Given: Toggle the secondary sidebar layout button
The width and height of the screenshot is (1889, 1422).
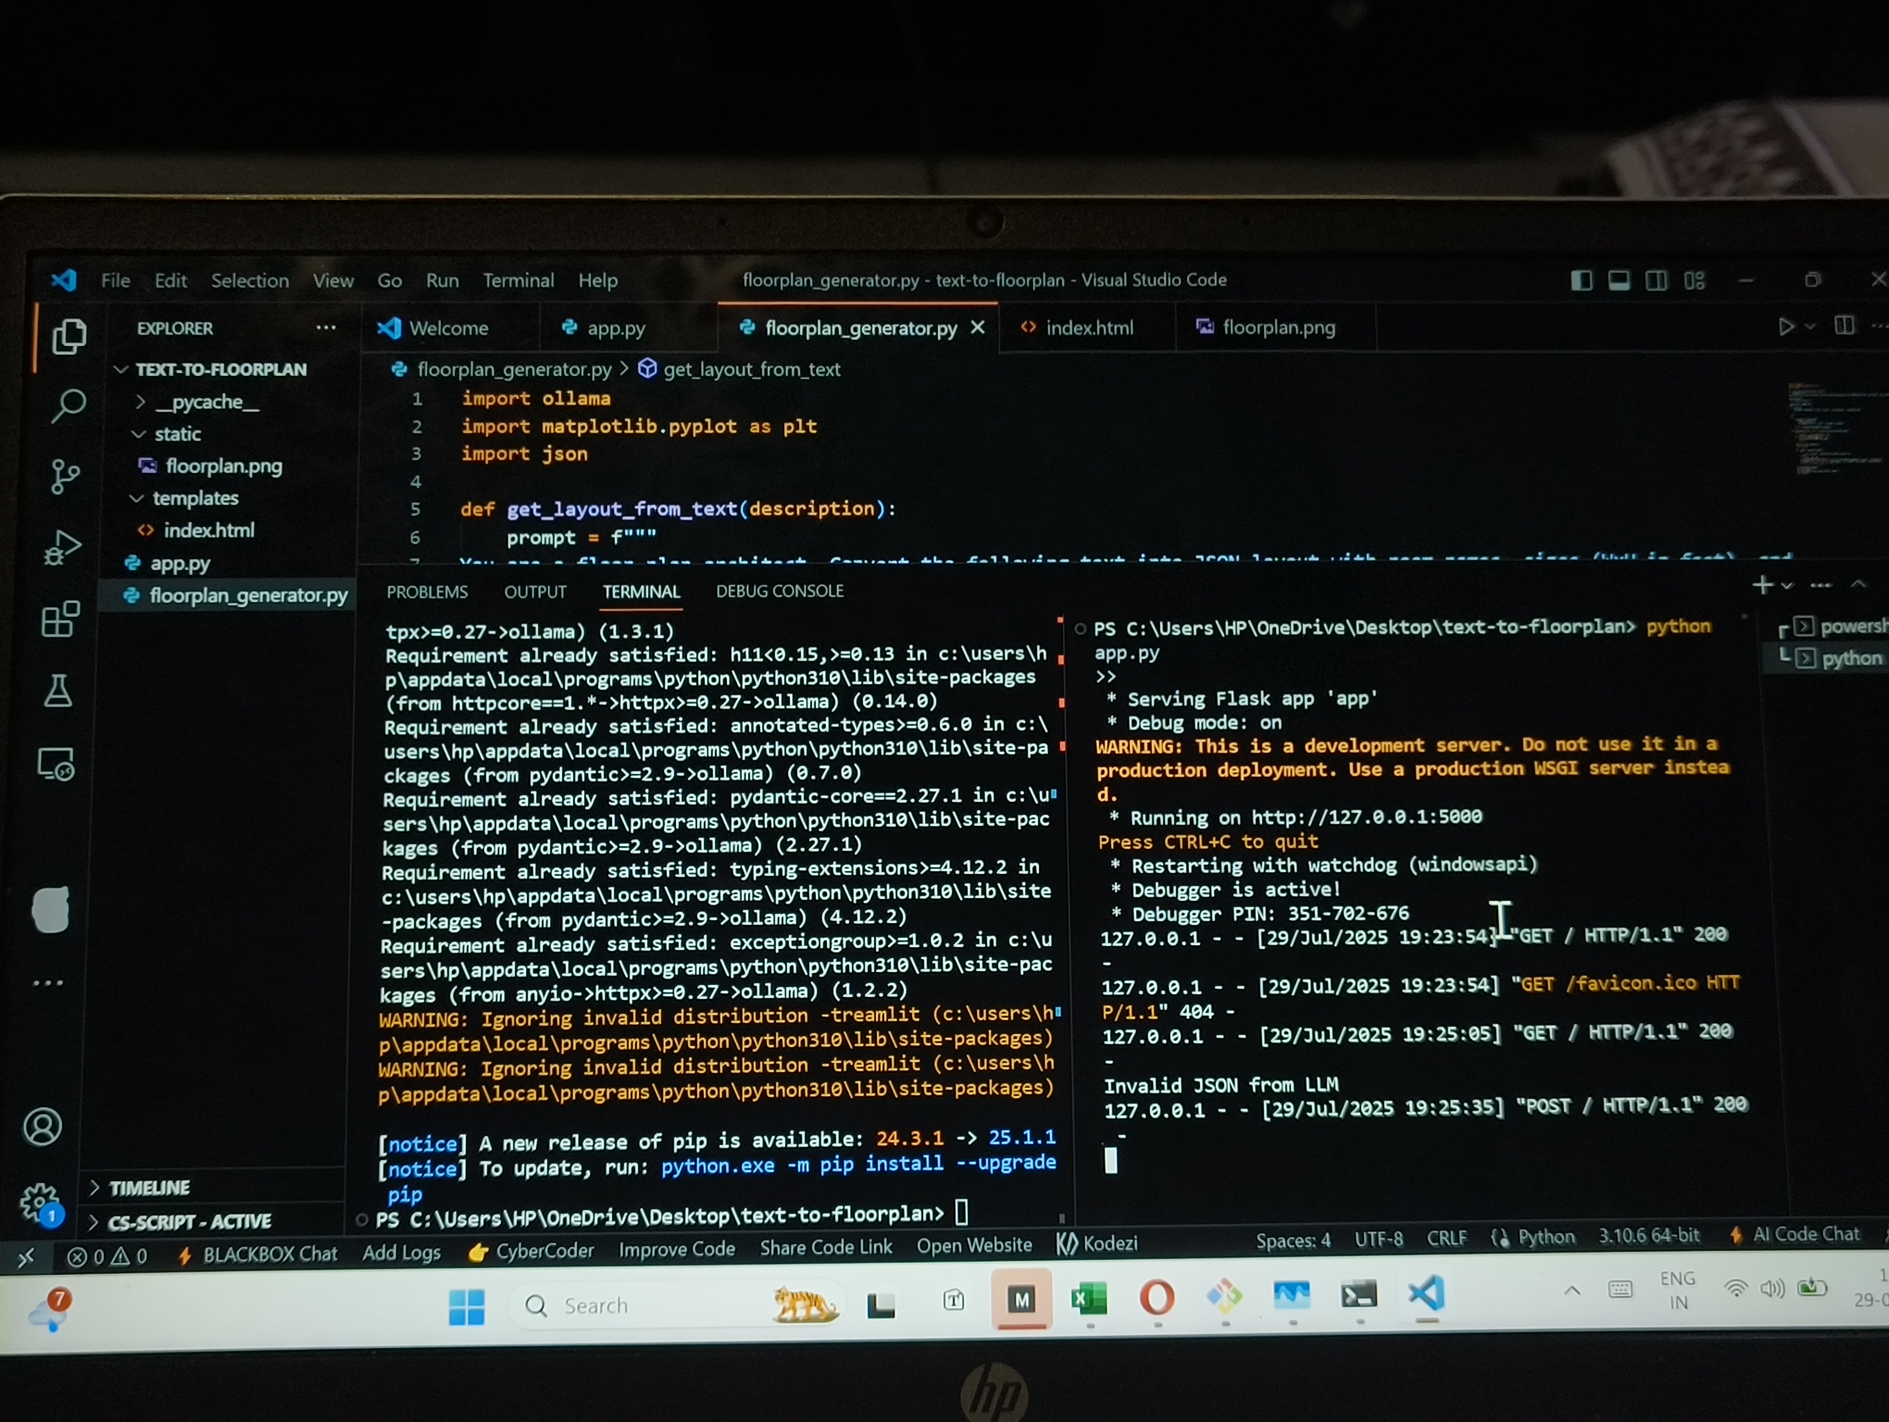Looking at the screenshot, I should click(x=1656, y=281).
